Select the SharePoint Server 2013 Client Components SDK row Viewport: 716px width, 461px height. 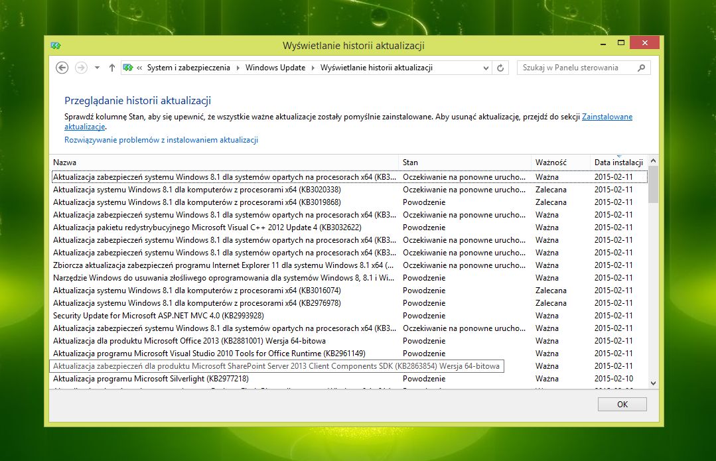coord(349,366)
